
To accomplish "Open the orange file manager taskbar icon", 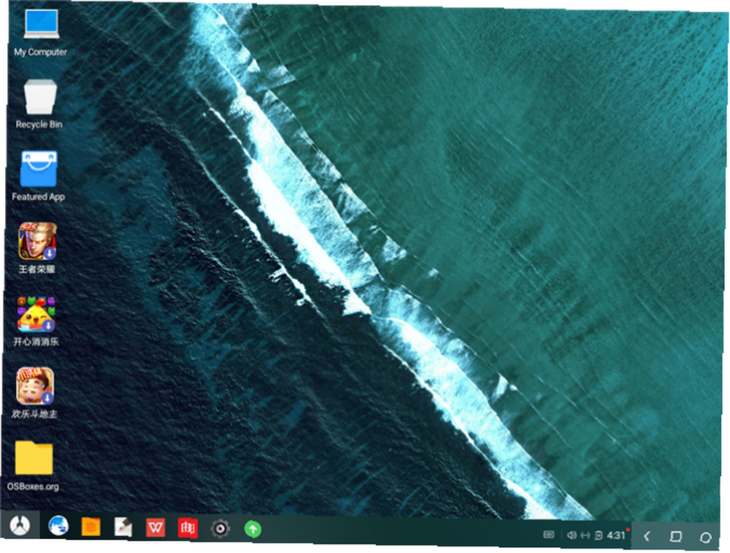I will 91,527.
